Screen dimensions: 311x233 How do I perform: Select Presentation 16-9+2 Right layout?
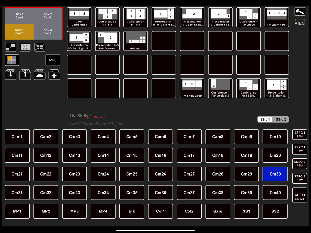[x=79, y=41]
